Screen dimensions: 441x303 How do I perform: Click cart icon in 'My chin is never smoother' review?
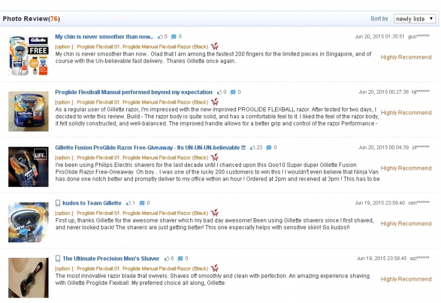point(214,47)
